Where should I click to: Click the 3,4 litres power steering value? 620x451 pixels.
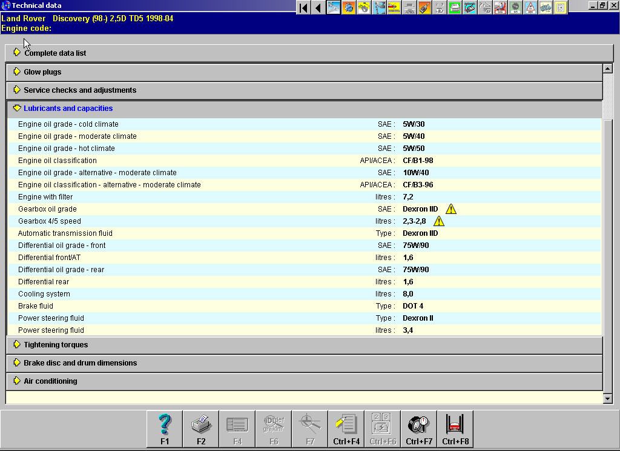point(408,330)
